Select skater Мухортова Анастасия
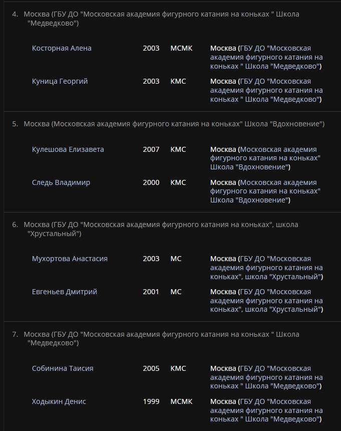 click(x=70, y=259)
